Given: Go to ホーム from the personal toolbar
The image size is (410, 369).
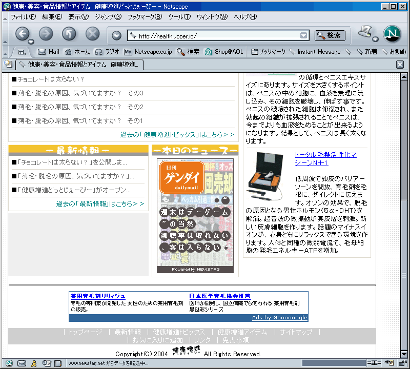Looking at the screenshot, I should tap(77, 52).
